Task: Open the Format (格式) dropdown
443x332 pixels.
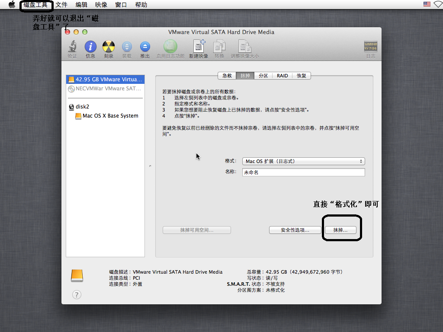Action: click(x=304, y=161)
